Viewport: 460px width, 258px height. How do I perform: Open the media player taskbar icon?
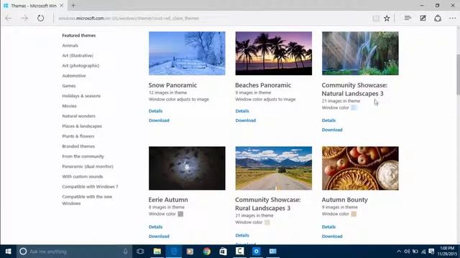tap(190, 252)
